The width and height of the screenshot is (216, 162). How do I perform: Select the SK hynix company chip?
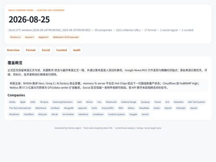point(44,102)
